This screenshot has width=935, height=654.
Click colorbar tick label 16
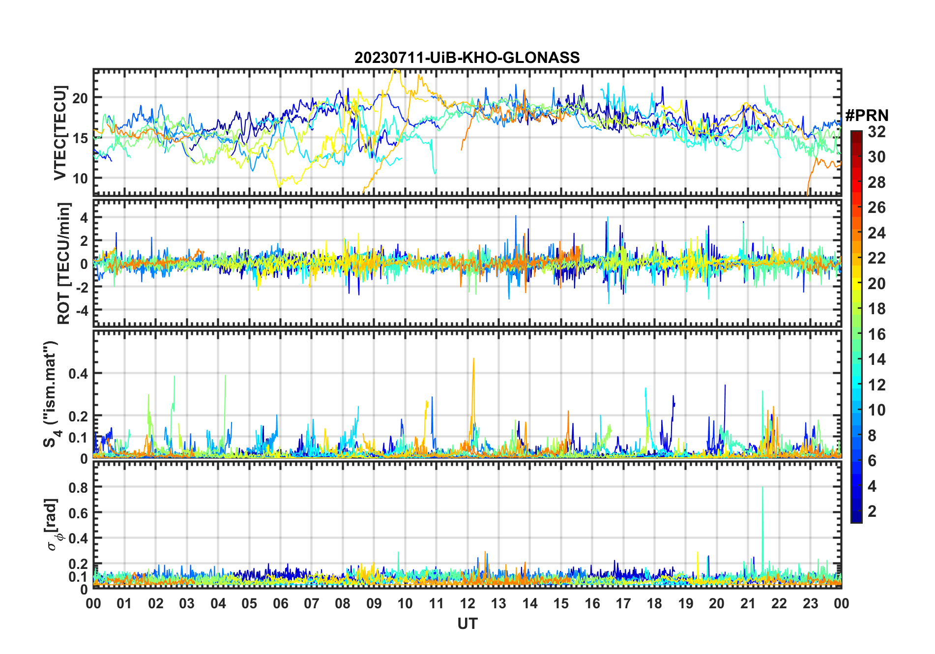tap(877, 334)
